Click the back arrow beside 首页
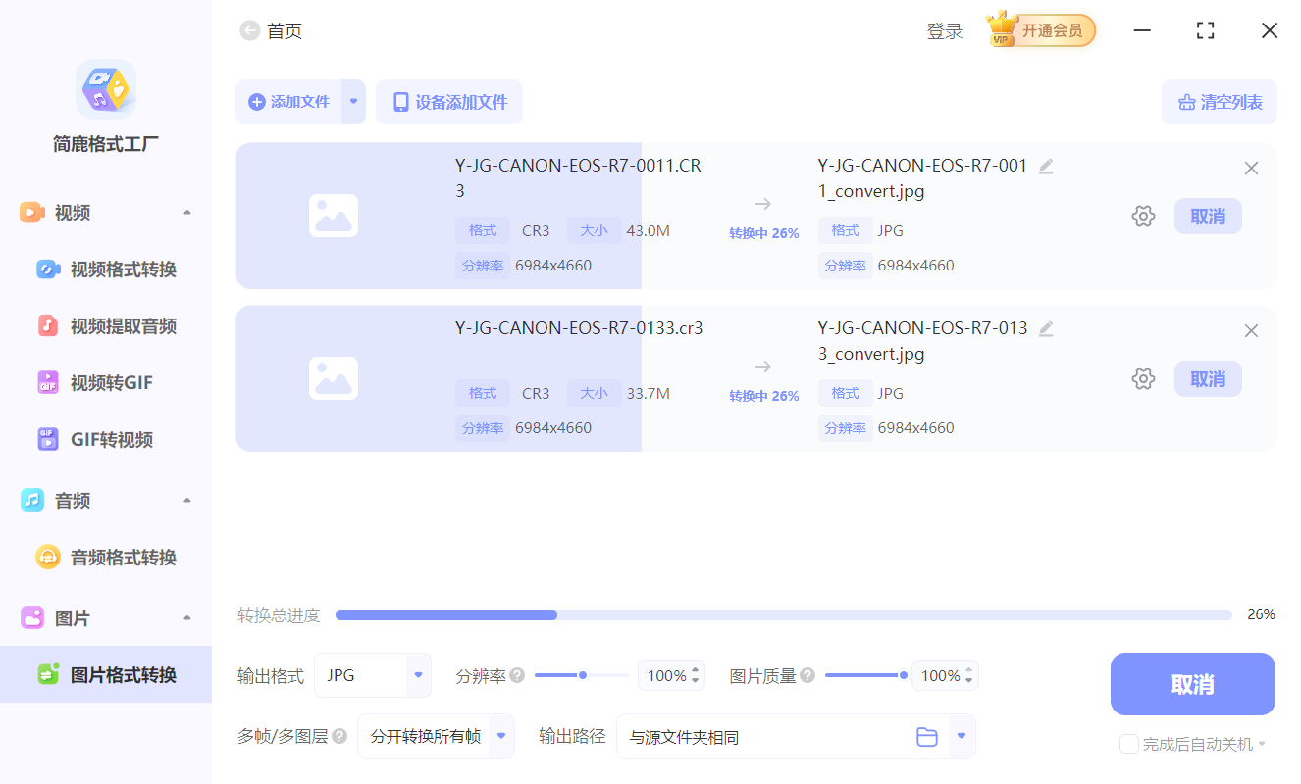This screenshot has width=1301, height=784. pos(250,31)
